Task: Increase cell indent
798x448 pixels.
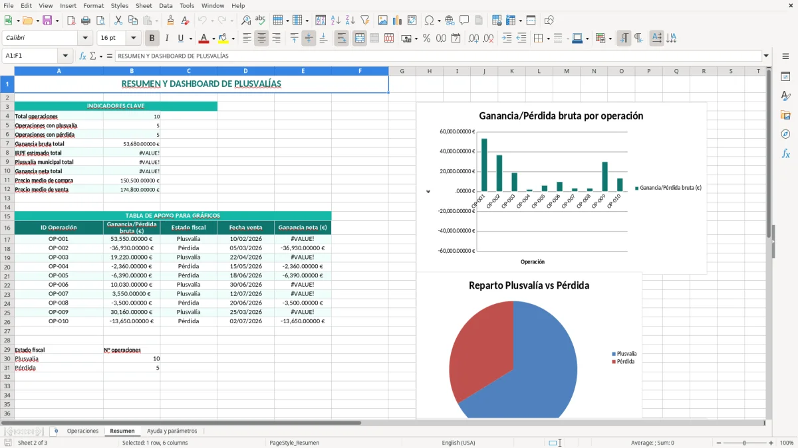Action: (507, 38)
